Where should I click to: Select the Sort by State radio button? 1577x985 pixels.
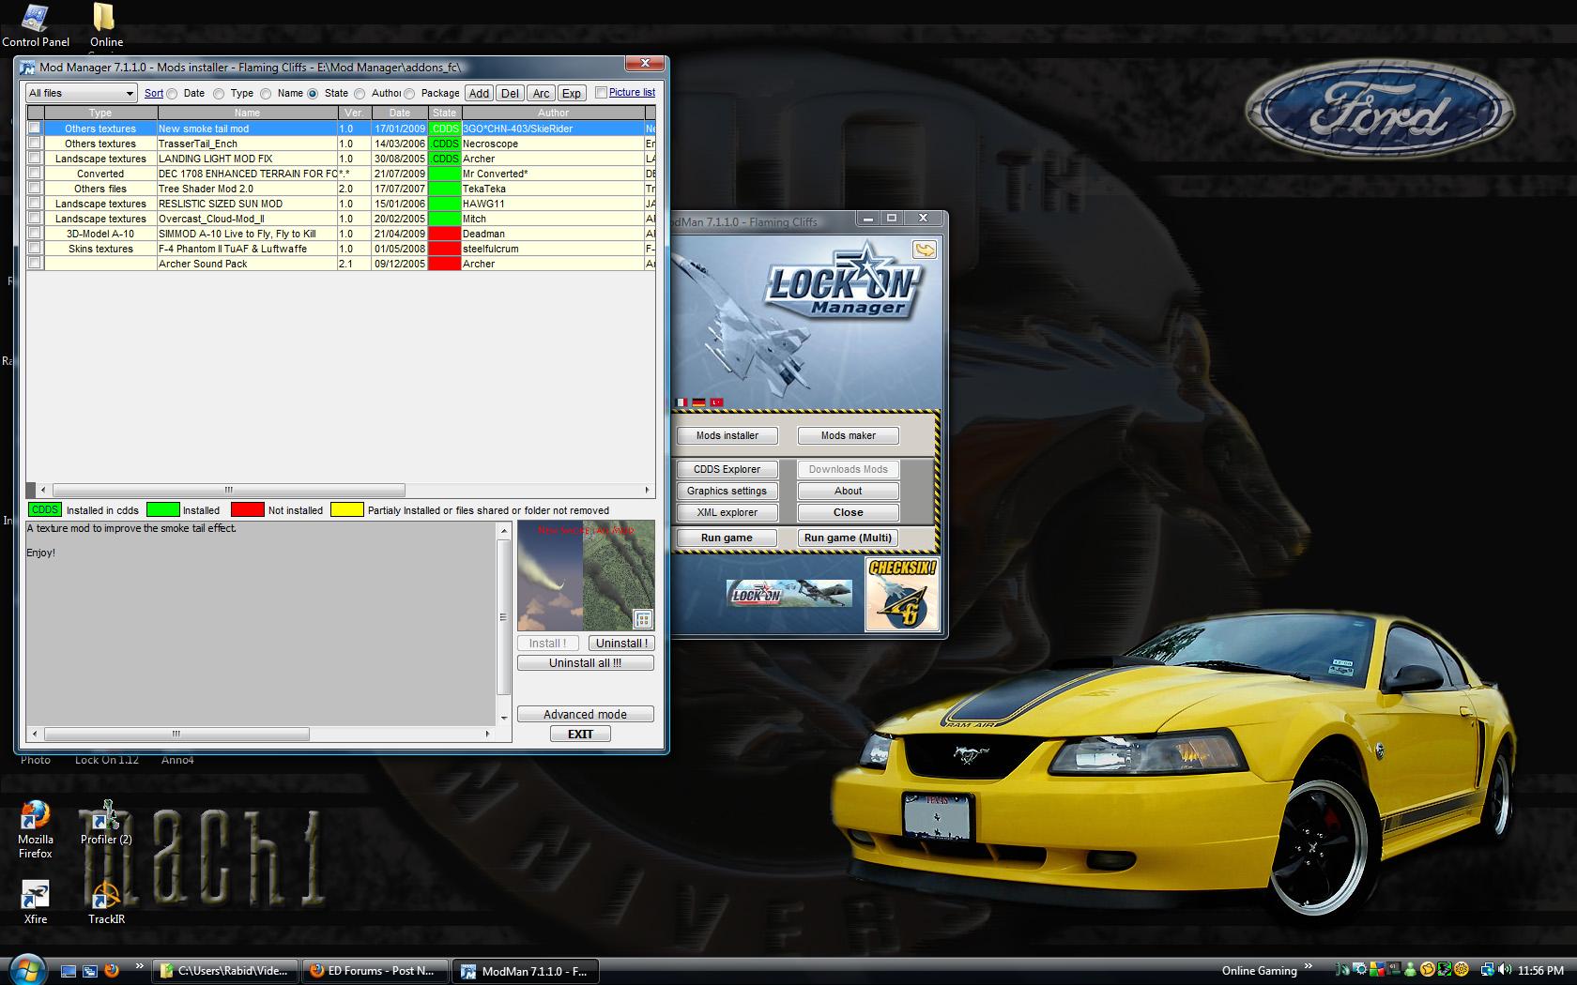click(x=313, y=94)
